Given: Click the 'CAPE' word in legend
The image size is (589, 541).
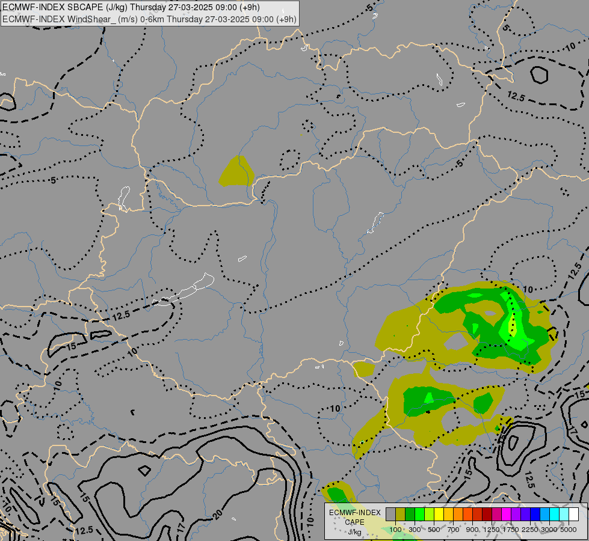Looking at the screenshot, I should [354, 522].
